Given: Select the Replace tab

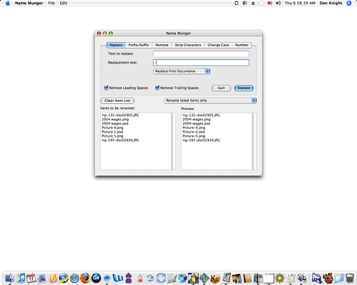Looking at the screenshot, I should 116,45.
